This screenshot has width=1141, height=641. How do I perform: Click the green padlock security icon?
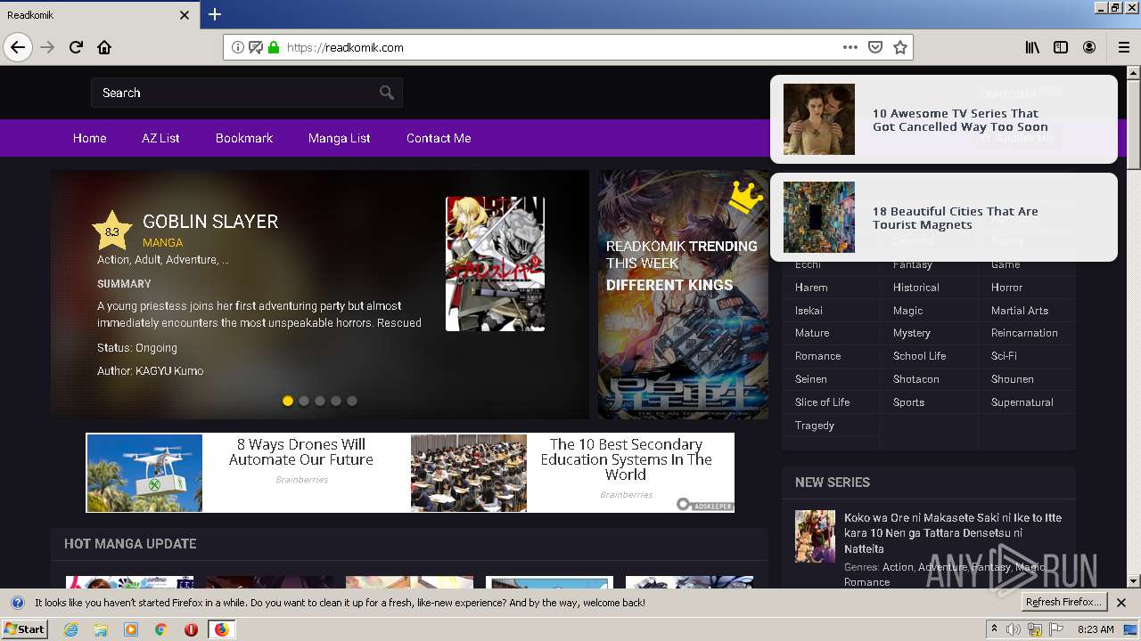(274, 47)
